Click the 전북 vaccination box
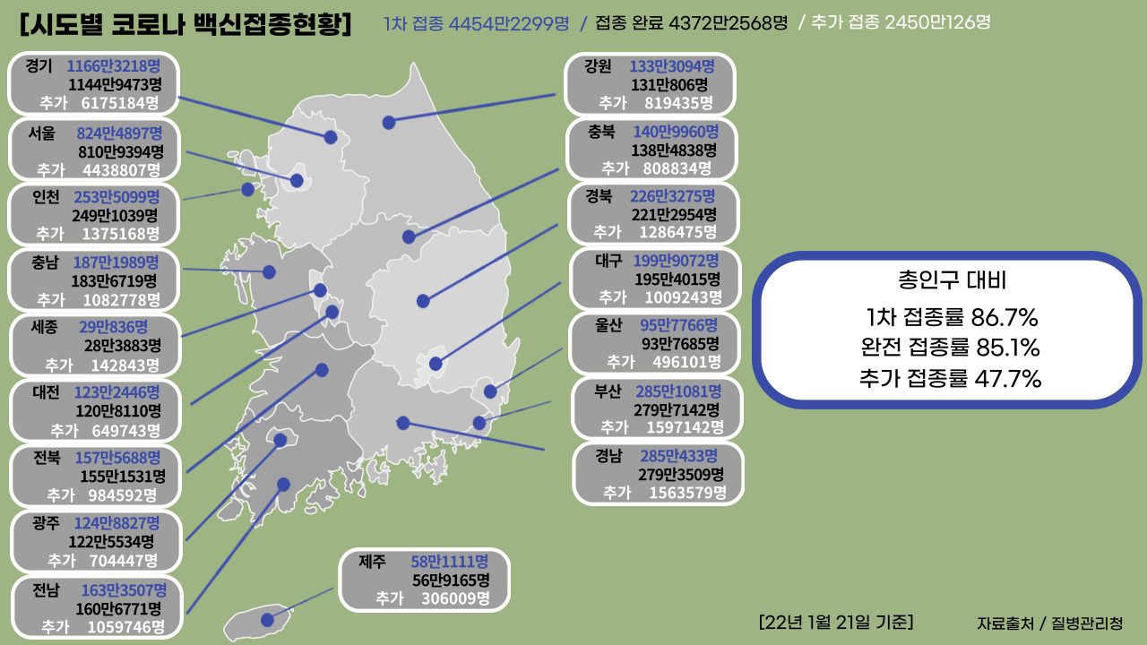Image resolution: width=1147 pixels, height=645 pixels. pyautogui.click(x=94, y=477)
